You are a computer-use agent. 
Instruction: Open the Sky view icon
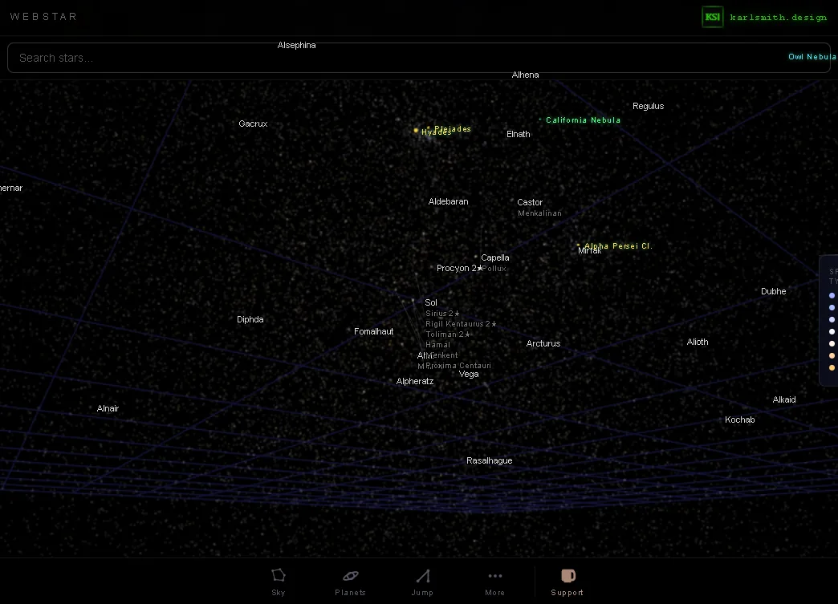click(279, 576)
